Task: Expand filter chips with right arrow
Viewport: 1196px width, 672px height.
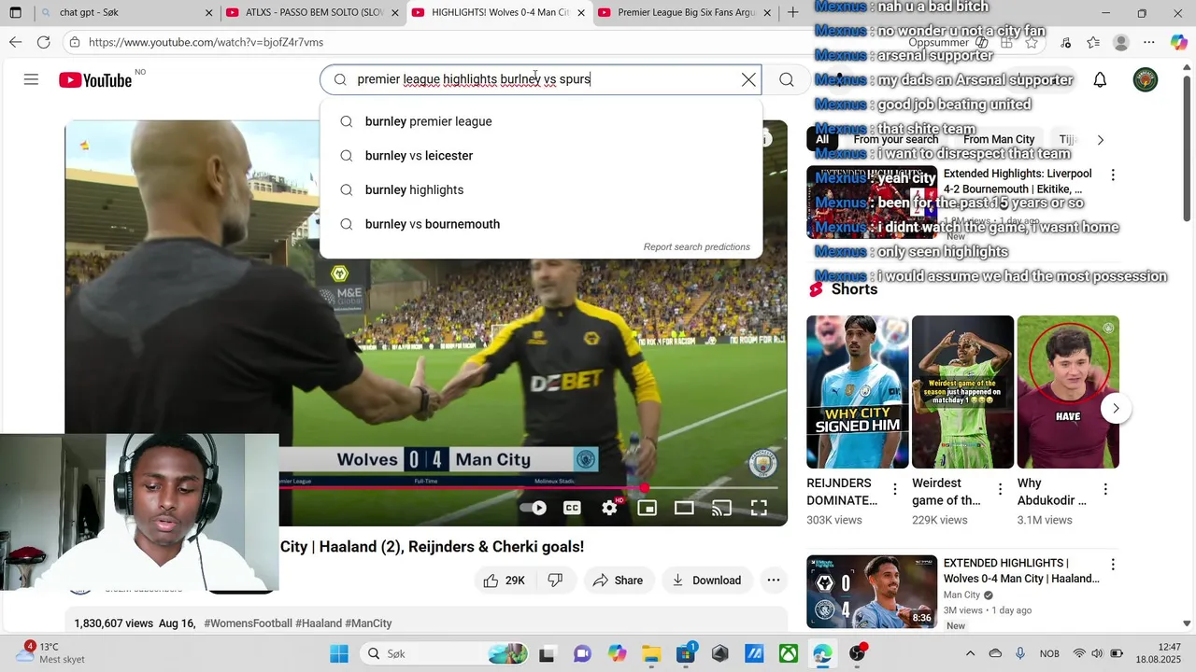Action: coord(1100,140)
